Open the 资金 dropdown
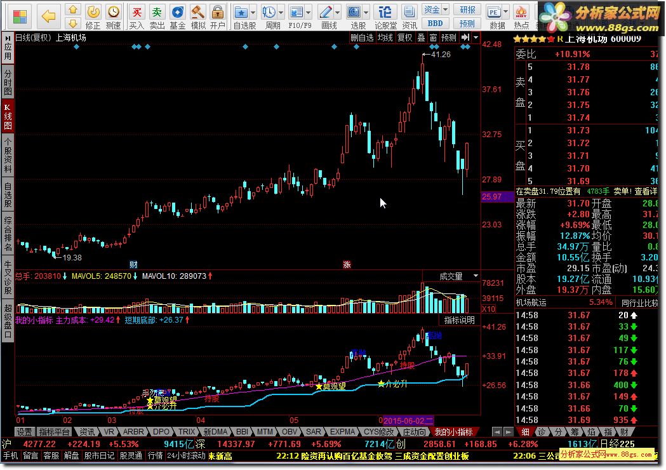 pos(436,9)
